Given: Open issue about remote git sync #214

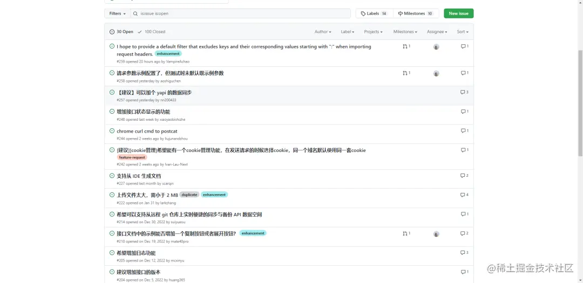Looking at the screenshot, I should tap(189, 215).
